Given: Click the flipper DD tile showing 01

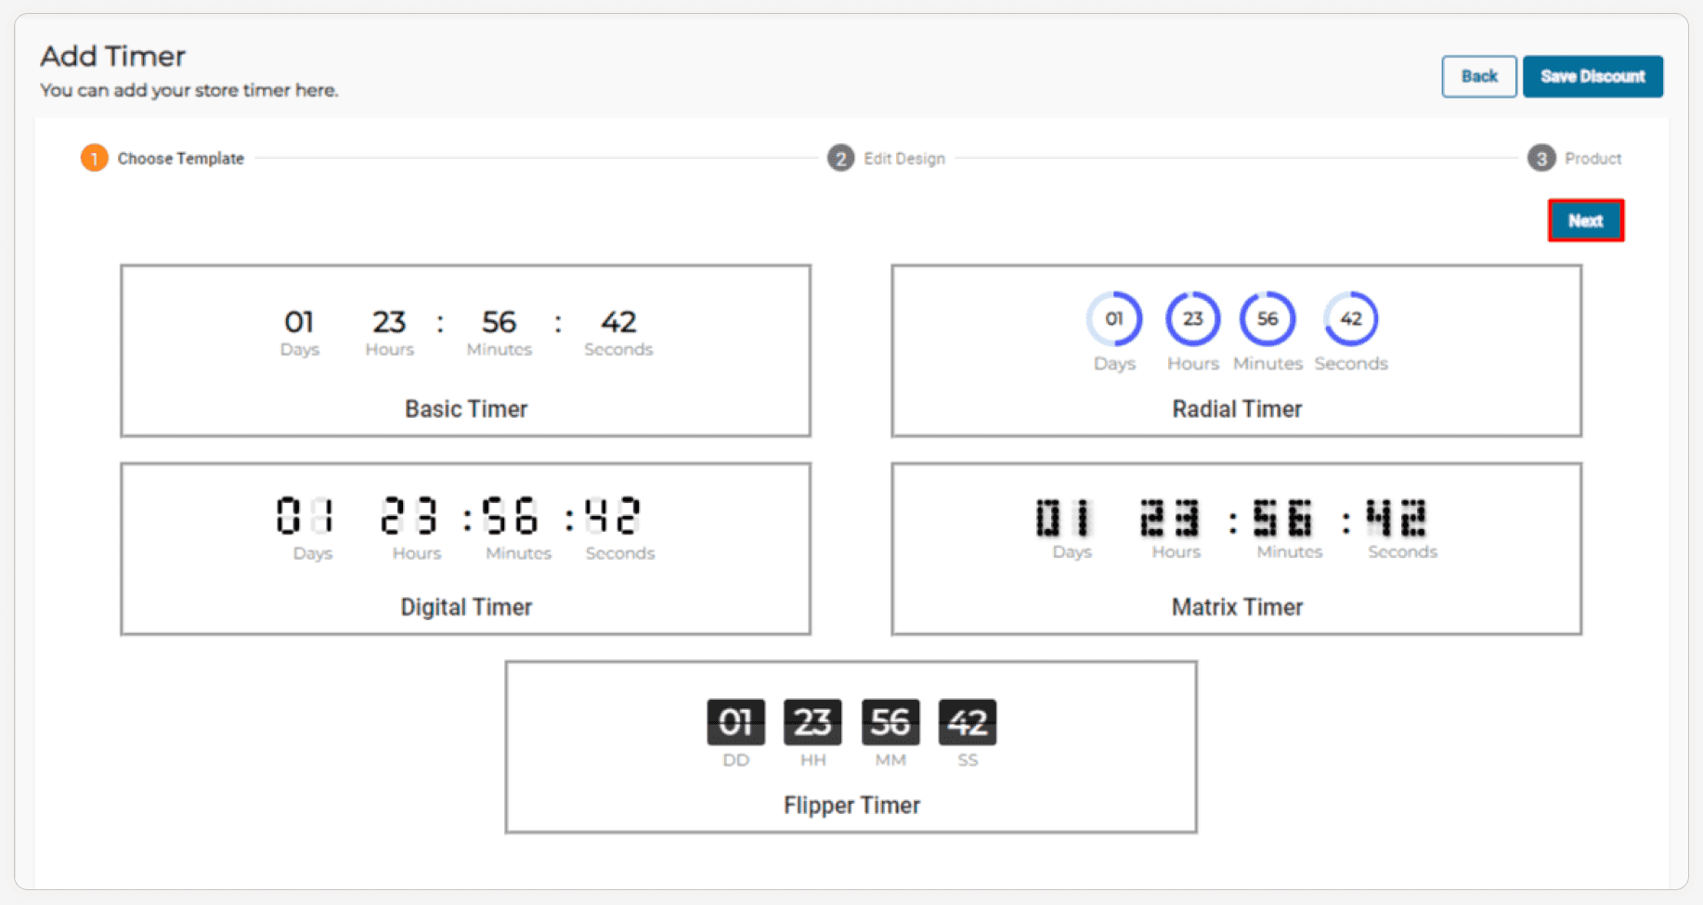Looking at the screenshot, I should (735, 722).
